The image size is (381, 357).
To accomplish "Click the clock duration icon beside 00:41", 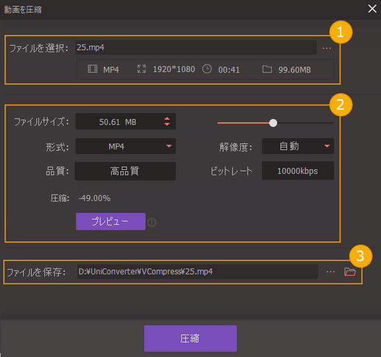I will [x=207, y=69].
